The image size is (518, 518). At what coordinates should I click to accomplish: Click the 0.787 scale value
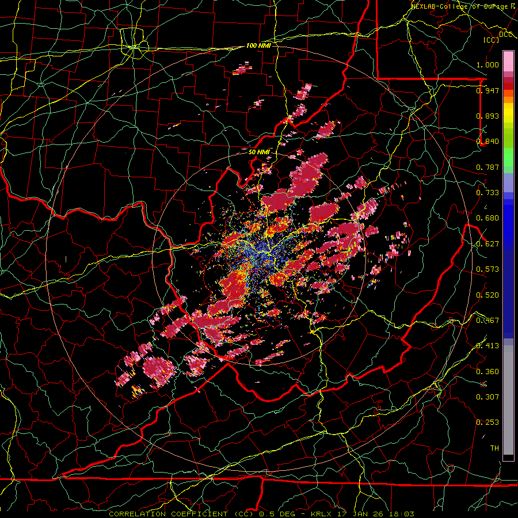487,167
